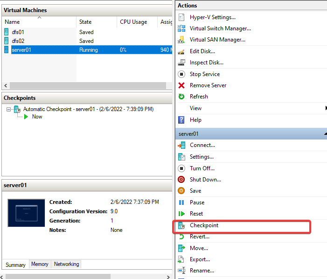Select the Now checkpoint node

tap(37, 117)
